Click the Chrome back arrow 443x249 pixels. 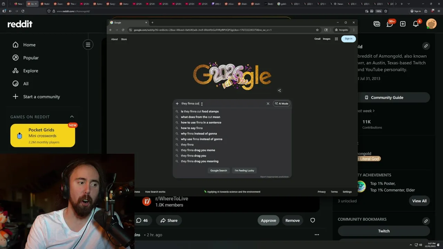click(111, 30)
